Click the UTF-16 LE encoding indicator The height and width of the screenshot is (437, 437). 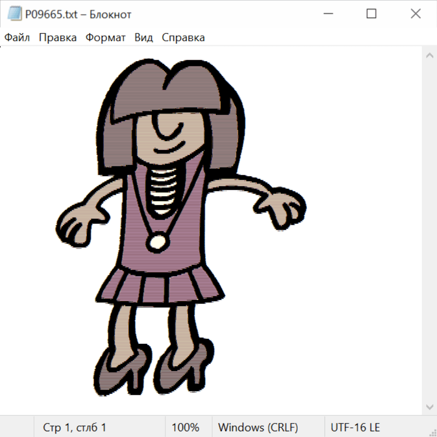click(x=355, y=427)
